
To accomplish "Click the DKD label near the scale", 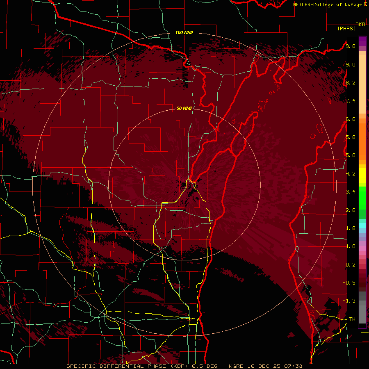I will click(360, 25).
